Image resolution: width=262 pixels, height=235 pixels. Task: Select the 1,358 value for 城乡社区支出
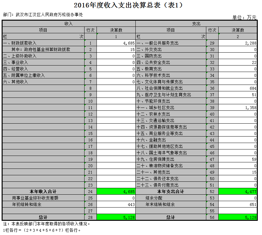(238, 107)
